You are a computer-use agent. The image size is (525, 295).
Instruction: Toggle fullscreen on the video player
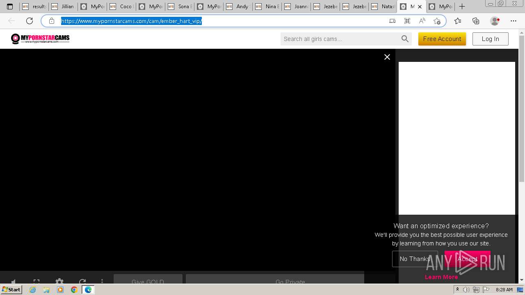click(37, 282)
